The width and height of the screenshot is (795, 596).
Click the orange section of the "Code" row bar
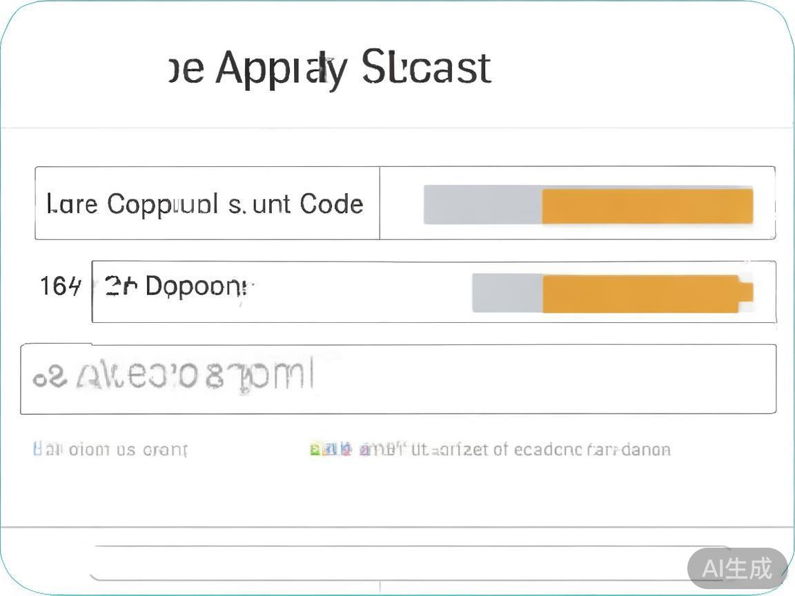click(647, 206)
